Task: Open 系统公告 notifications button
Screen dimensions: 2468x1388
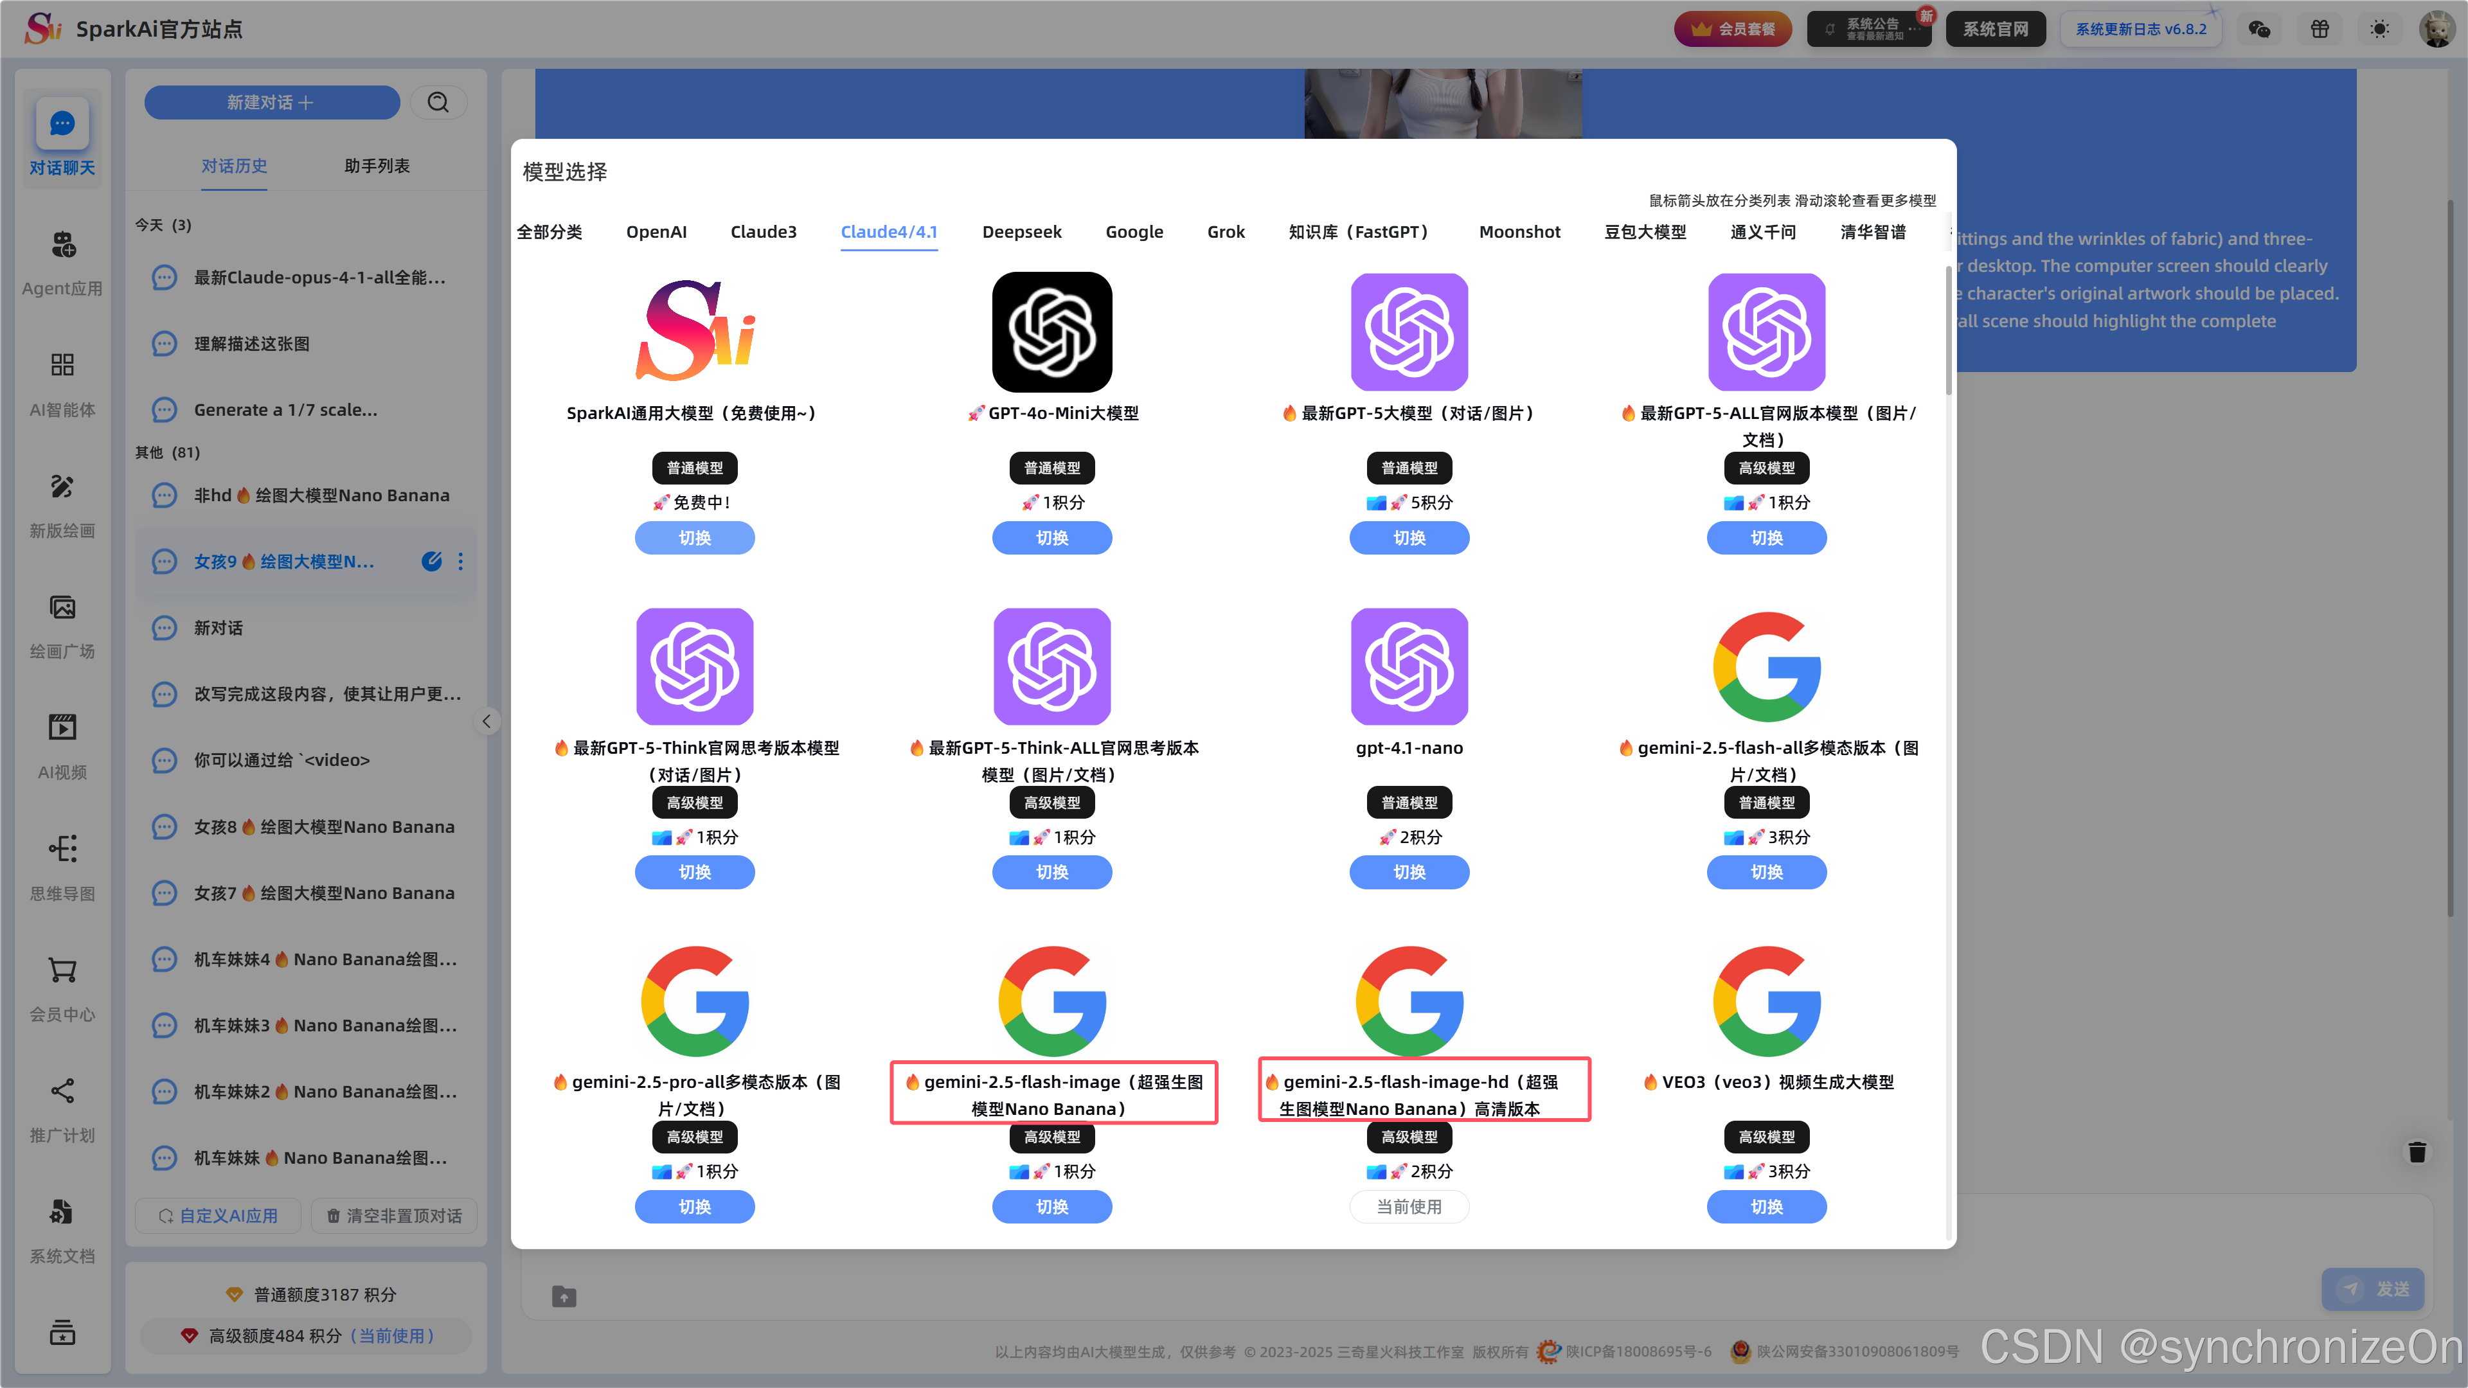Action: (x=1868, y=29)
